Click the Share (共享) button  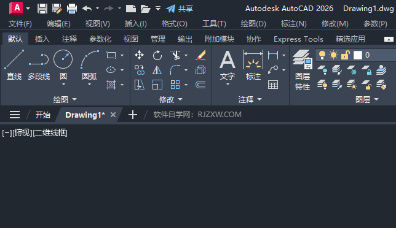[x=180, y=9]
